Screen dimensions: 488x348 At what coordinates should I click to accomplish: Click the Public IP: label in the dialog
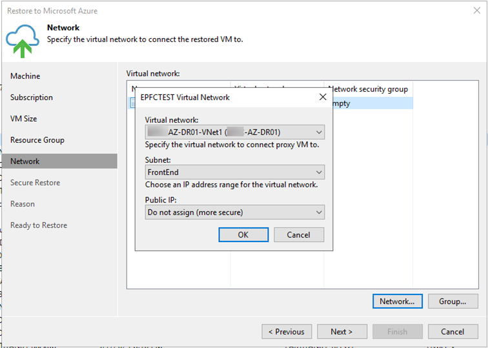[x=161, y=200]
